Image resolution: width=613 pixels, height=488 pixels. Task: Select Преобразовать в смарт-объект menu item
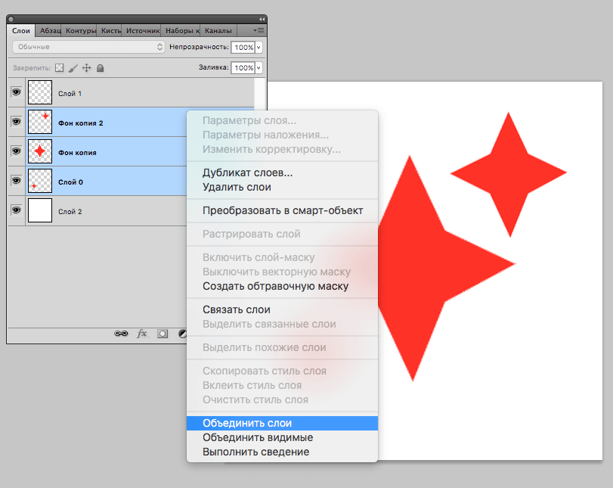point(283,210)
